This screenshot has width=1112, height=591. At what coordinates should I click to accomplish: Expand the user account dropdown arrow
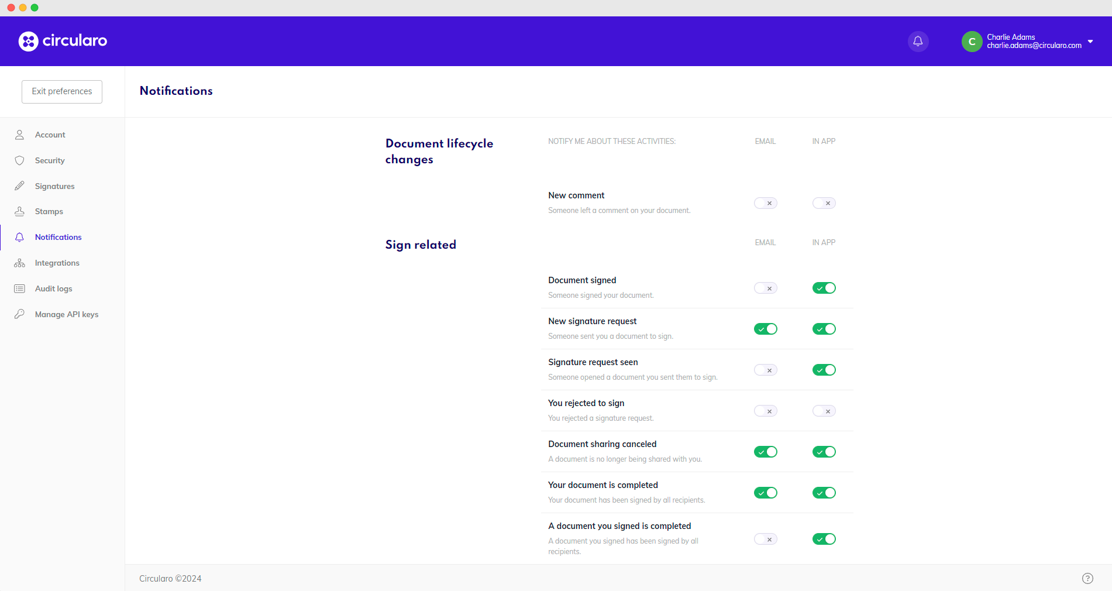1090,41
